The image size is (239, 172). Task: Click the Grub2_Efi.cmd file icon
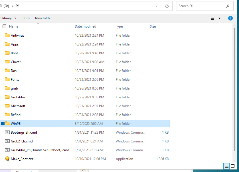click(7, 141)
